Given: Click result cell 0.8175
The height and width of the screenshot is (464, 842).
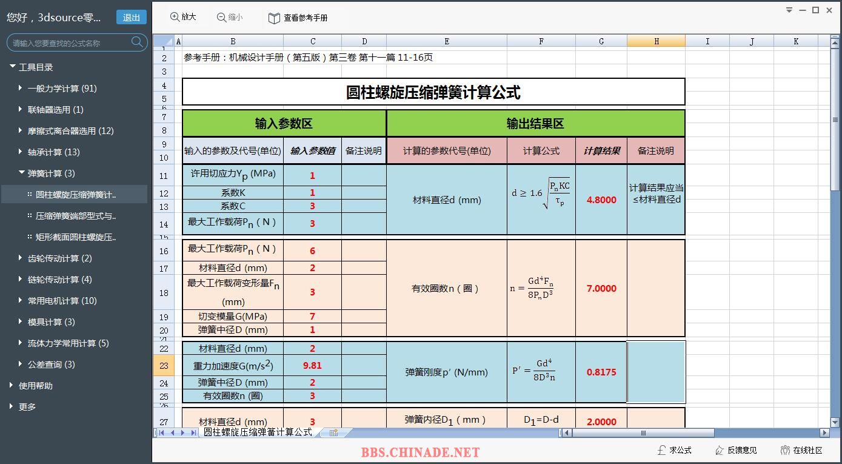Looking at the screenshot, I should 601,372.
